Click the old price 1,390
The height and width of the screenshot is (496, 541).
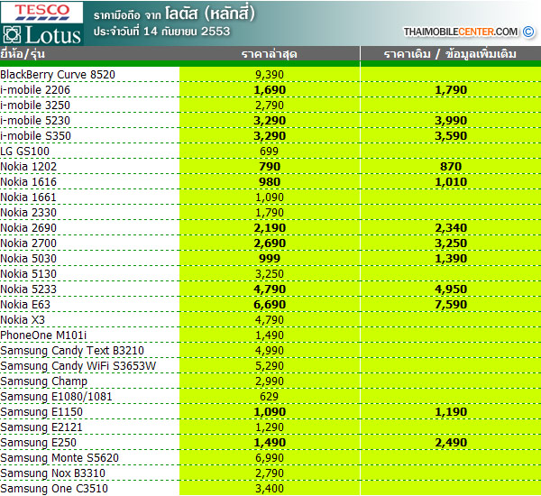(x=451, y=259)
